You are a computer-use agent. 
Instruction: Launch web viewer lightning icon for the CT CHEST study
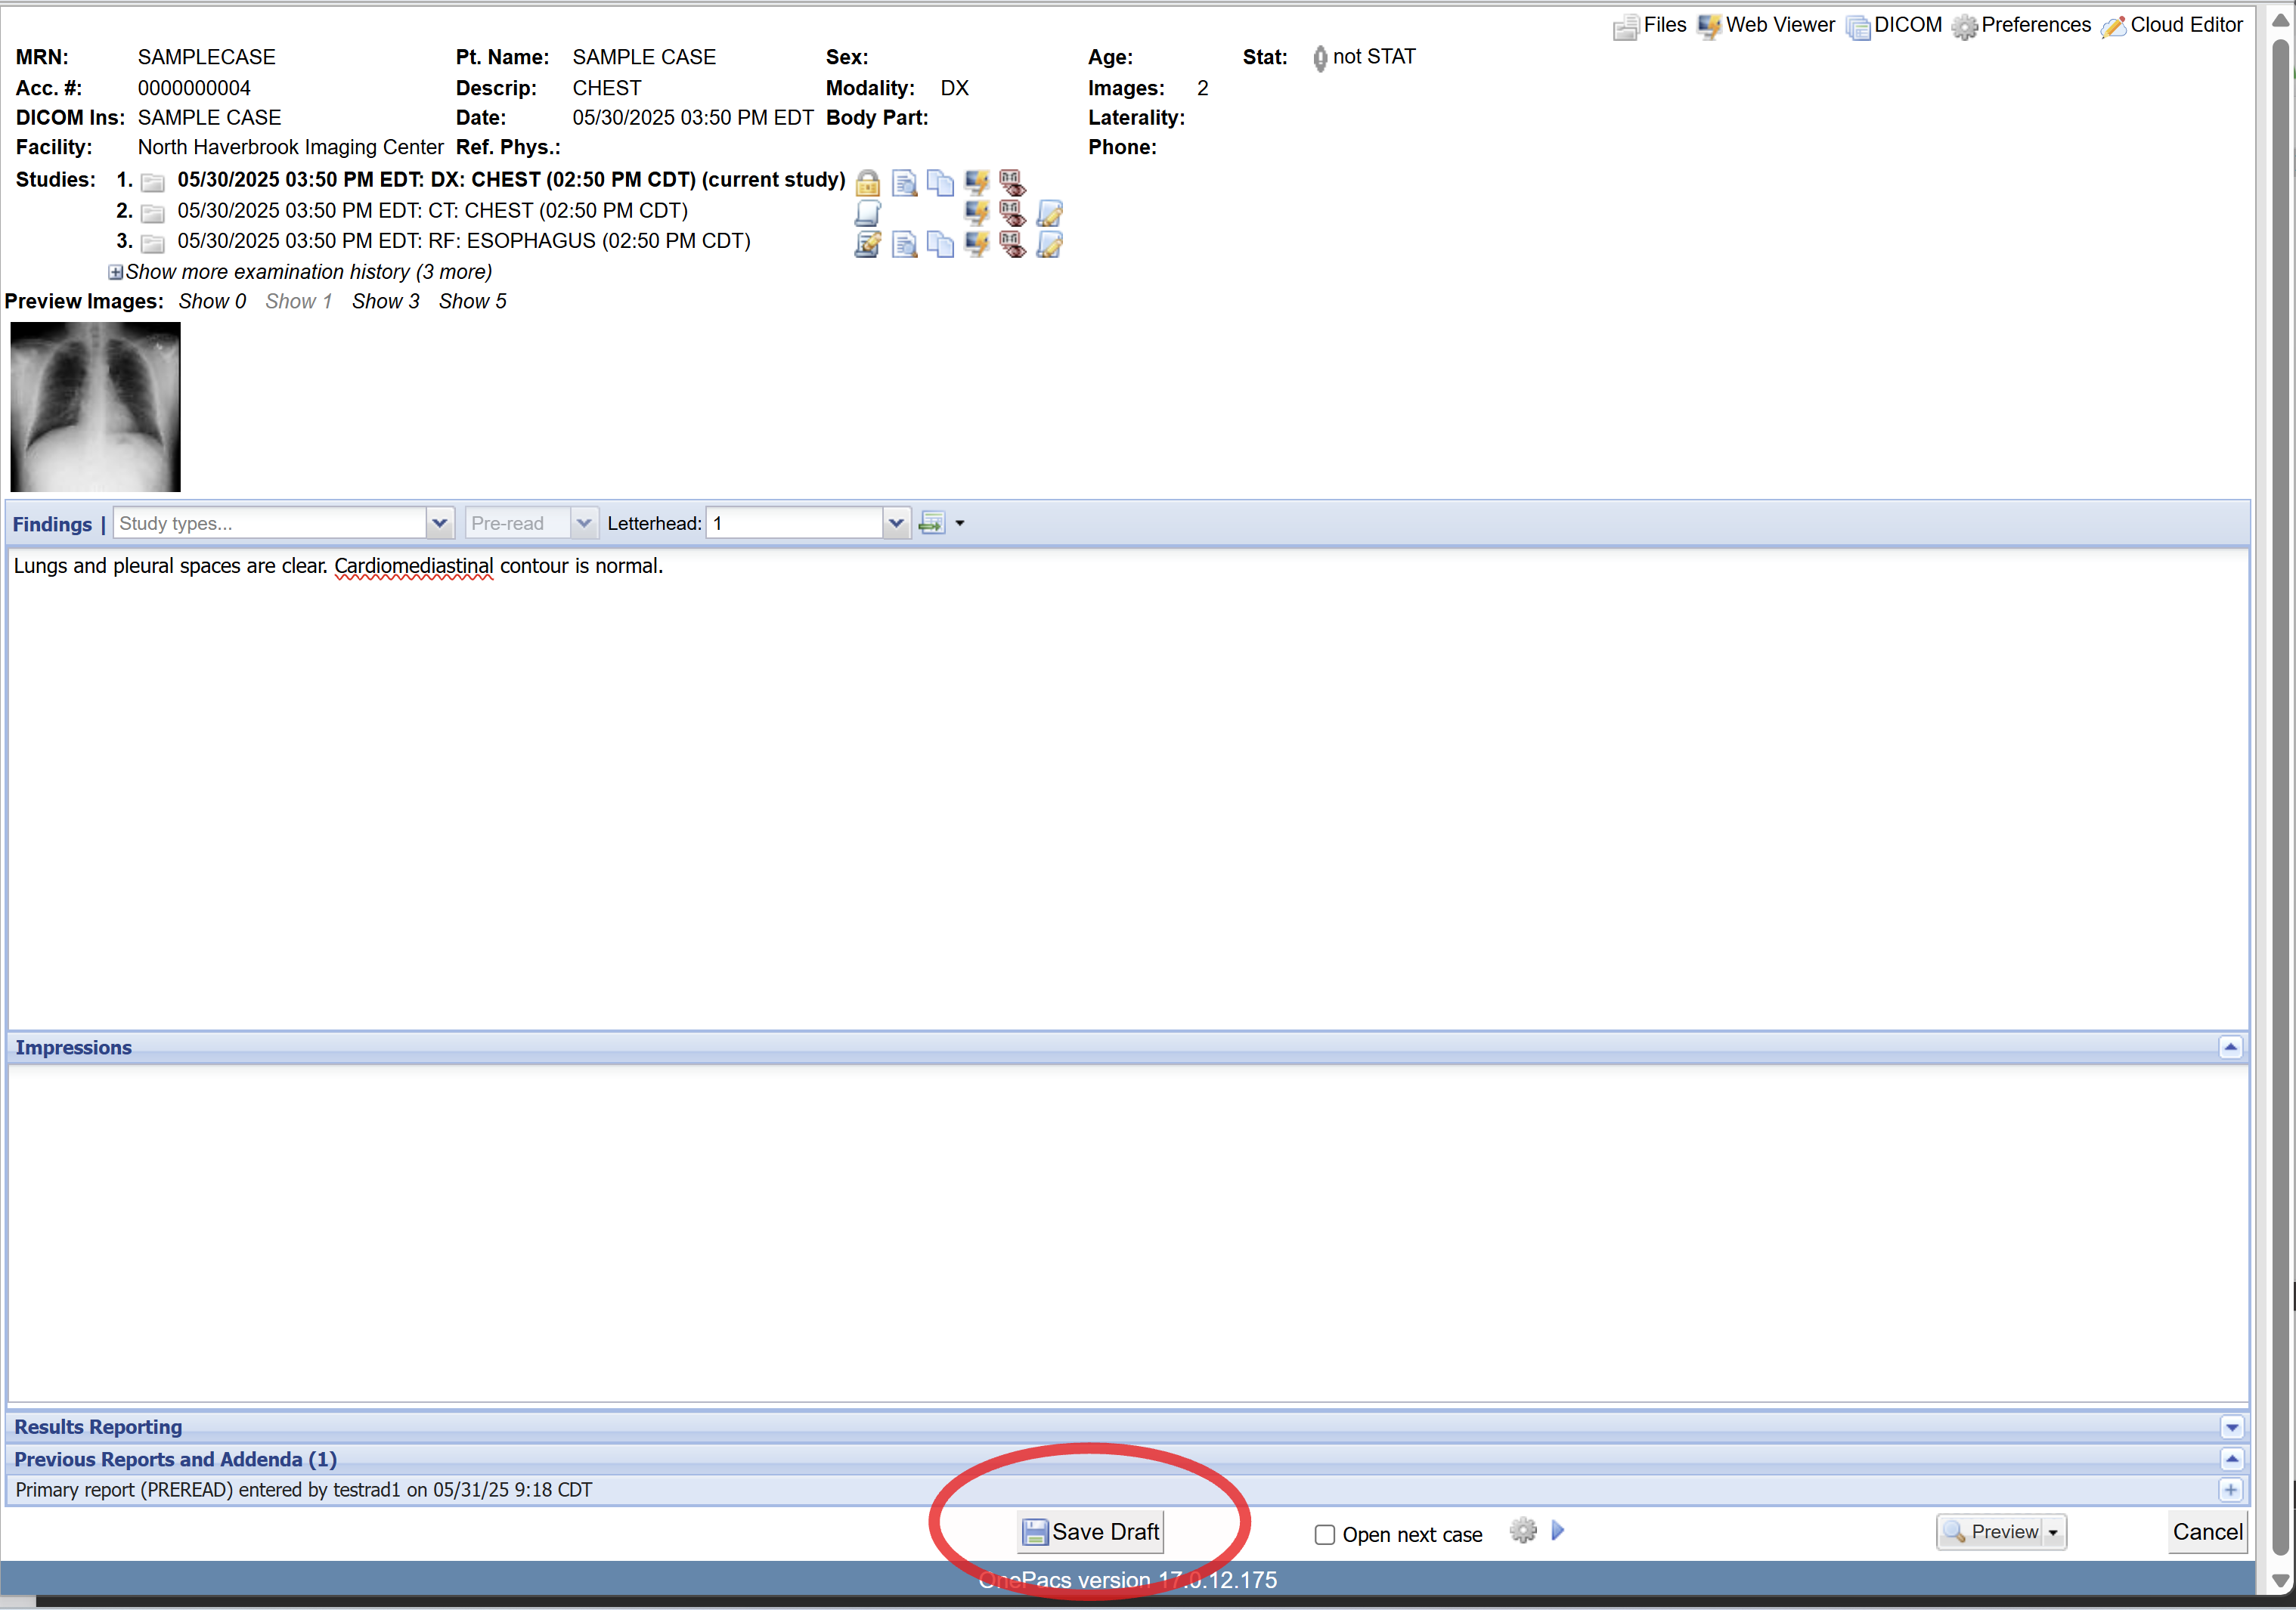pyautogui.click(x=977, y=213)
